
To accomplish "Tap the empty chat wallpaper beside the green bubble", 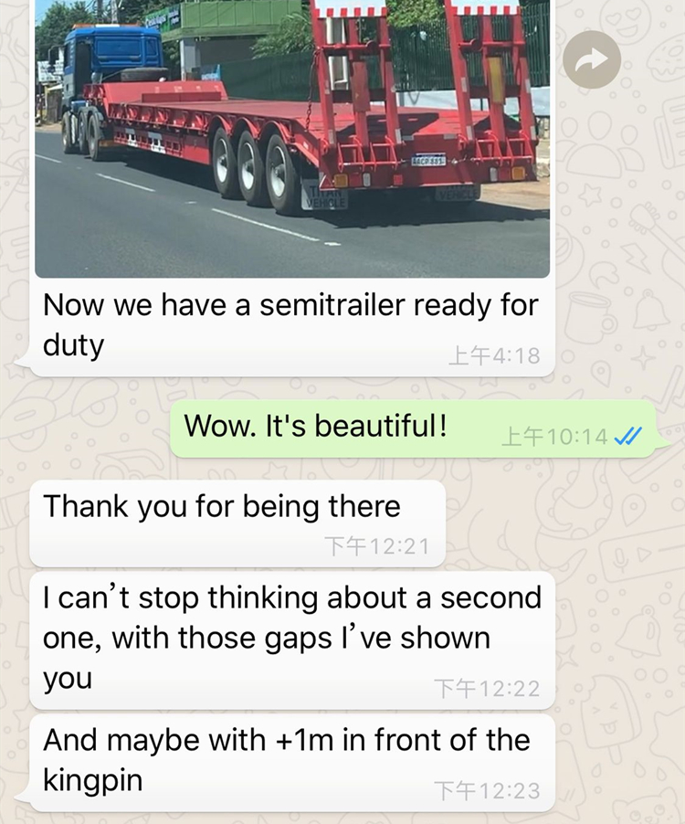I will [84, 428].
